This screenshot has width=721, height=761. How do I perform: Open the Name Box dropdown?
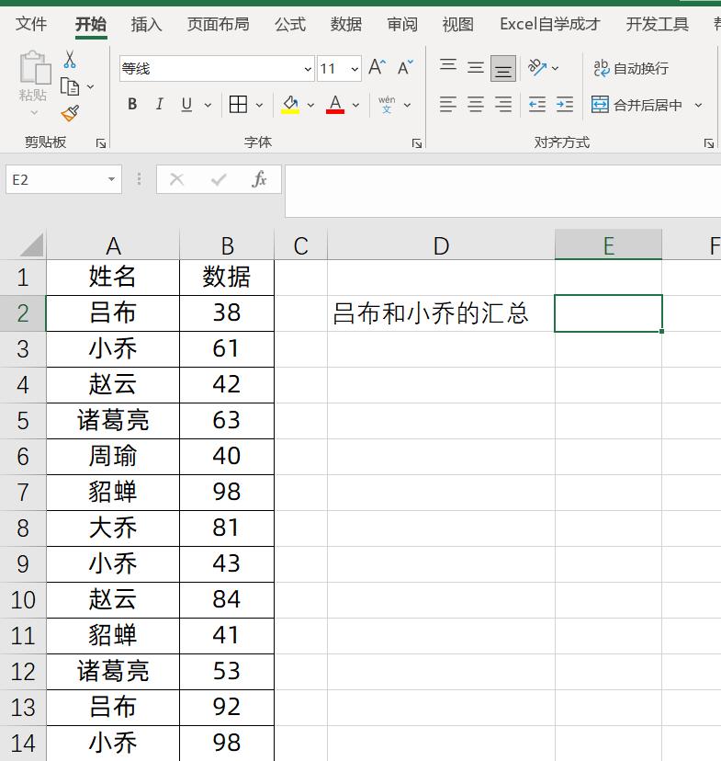111,179
